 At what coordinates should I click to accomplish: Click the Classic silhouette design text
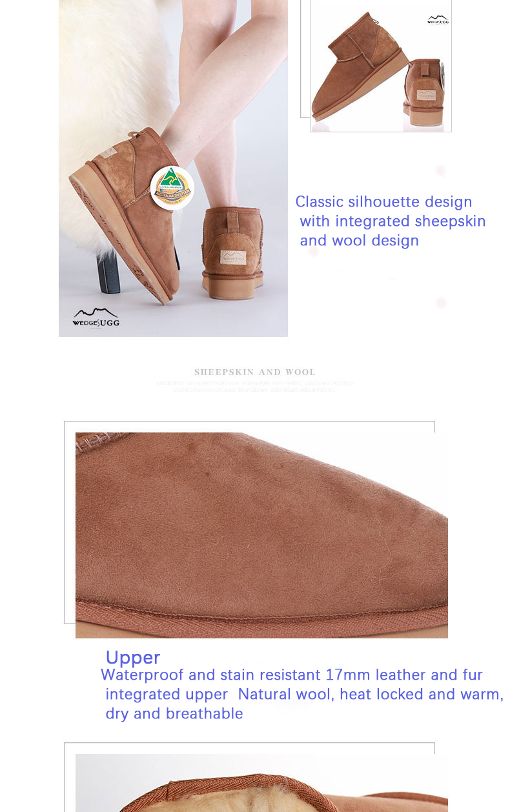pos(384,201)
